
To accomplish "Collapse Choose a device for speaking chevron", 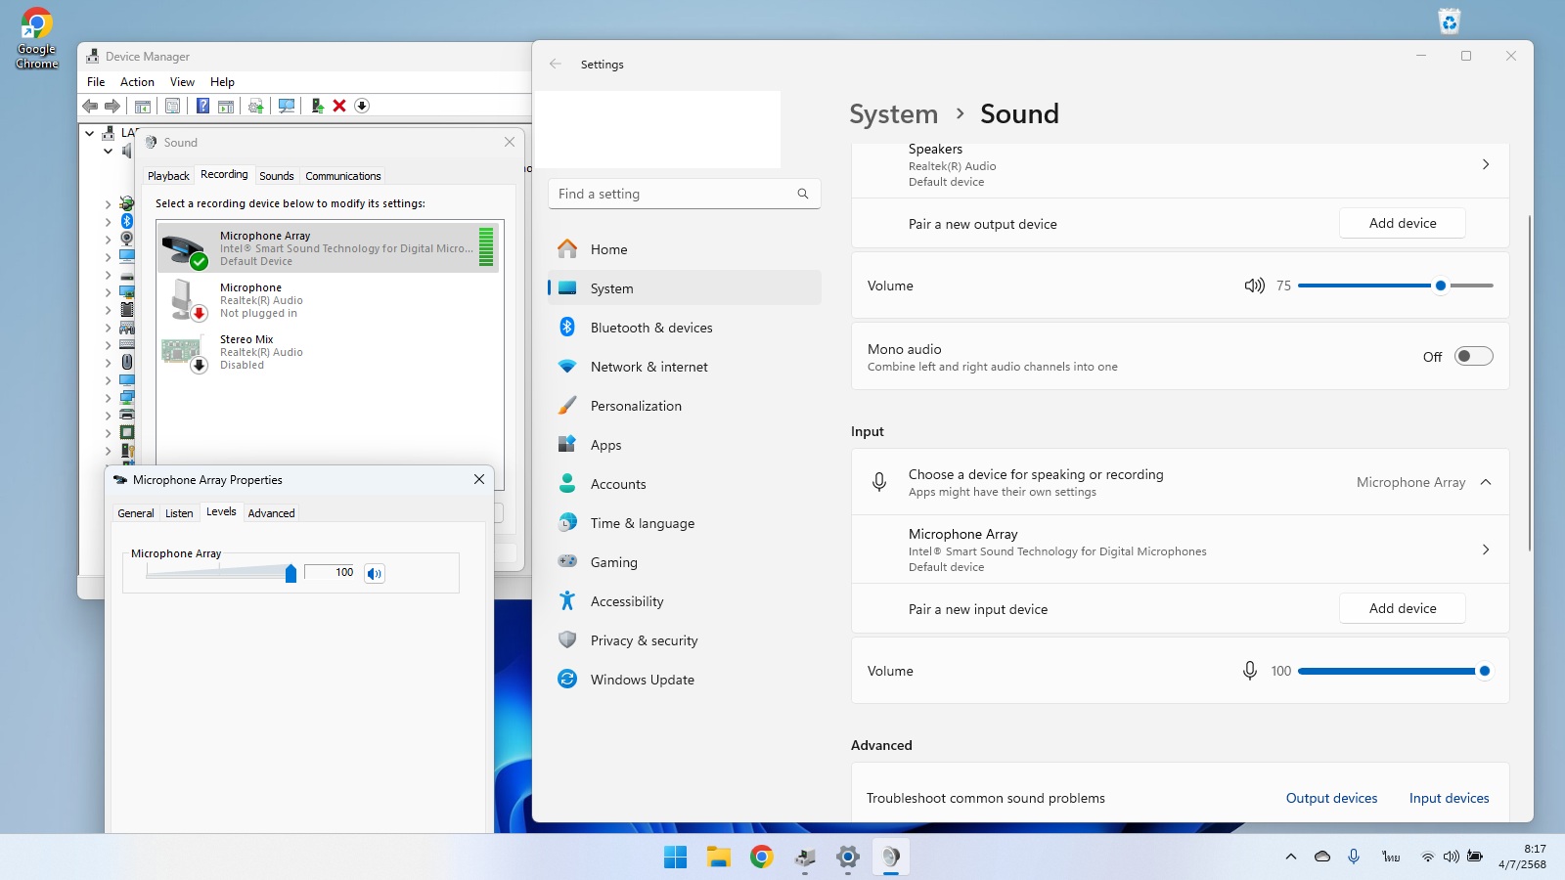I will point(1486,482).
